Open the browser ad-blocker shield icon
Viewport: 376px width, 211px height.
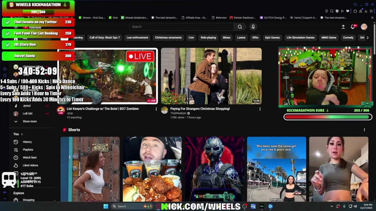click(x=337, y=11)
